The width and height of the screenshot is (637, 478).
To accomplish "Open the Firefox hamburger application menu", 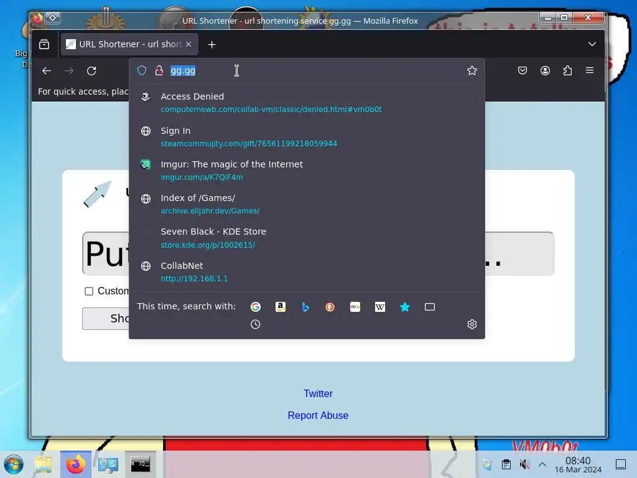I will (x=590, y=70).
